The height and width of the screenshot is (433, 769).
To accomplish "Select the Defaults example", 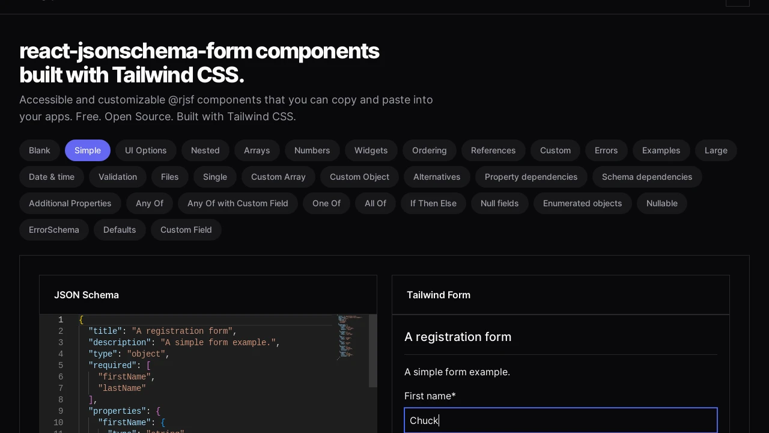I will [120, 230].
